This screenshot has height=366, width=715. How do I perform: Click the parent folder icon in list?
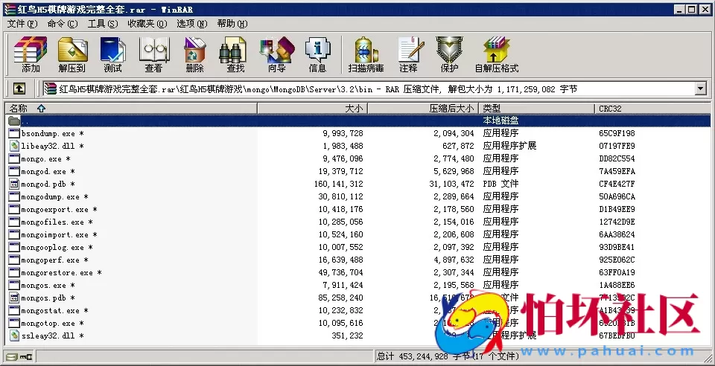(x=14, y=121)
